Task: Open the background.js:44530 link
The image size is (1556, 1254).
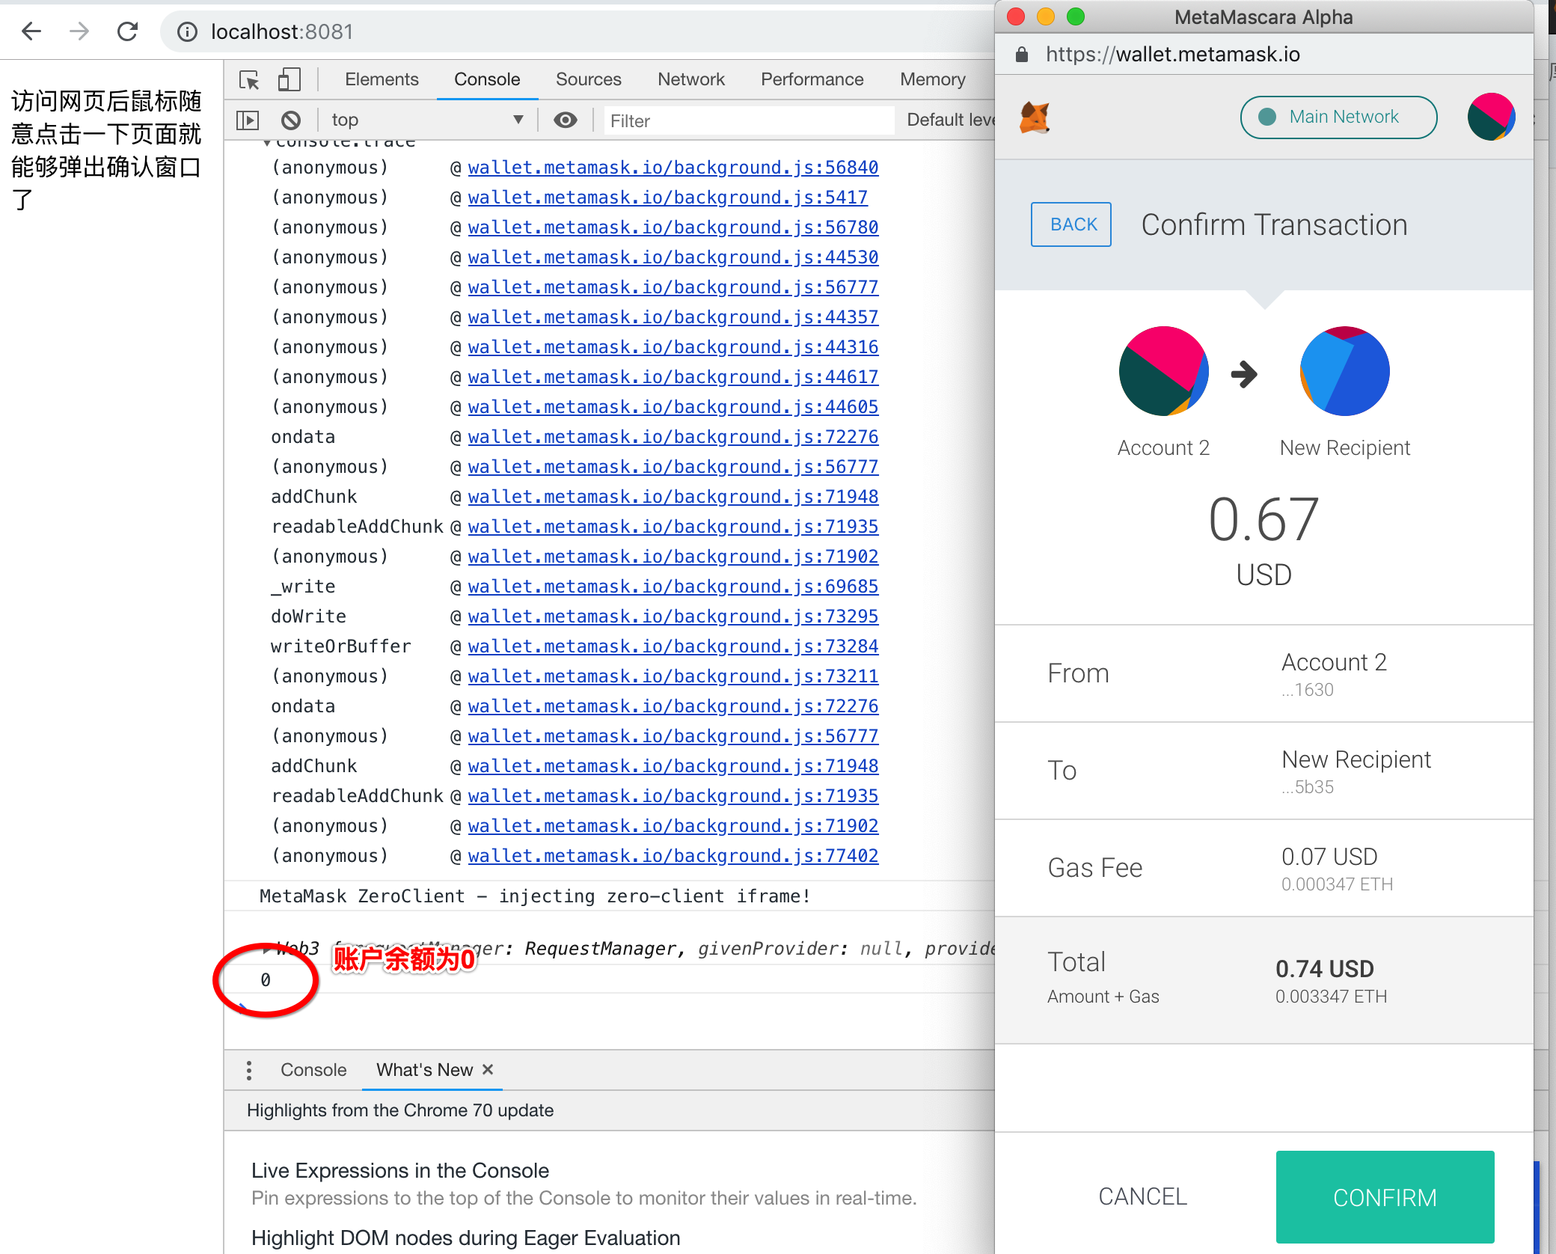Action: 673,257
